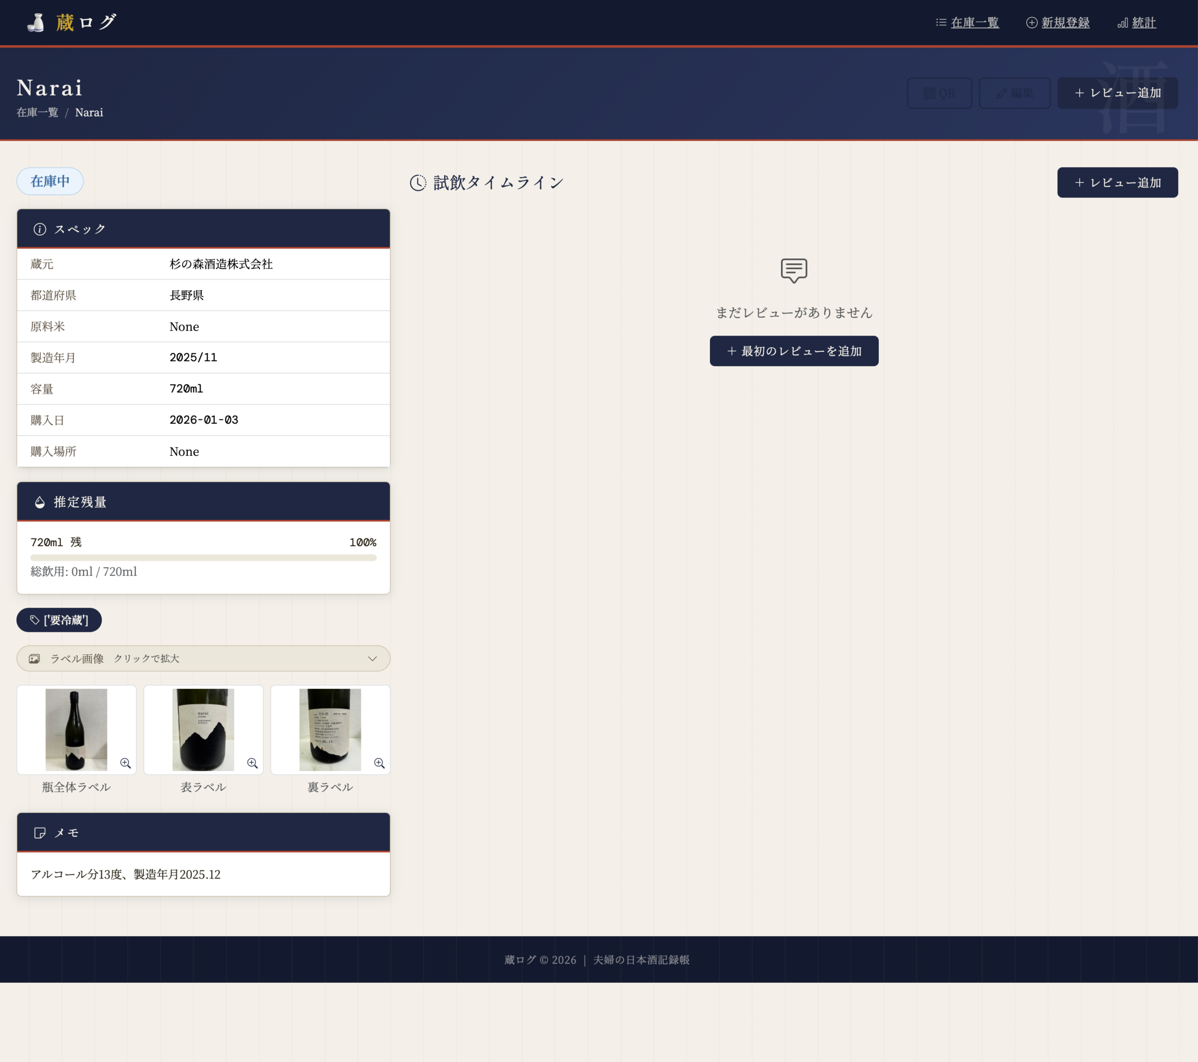Click the 推定残量 progress bar
Screen dimensions: 1198x1062
click(204, 558)
